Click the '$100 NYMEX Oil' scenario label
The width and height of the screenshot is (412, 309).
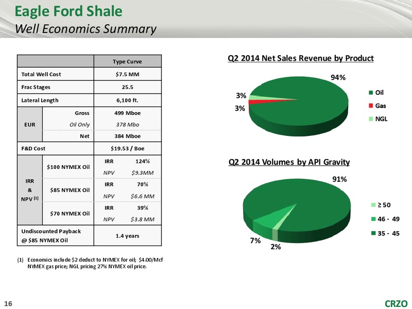(68, 167)
